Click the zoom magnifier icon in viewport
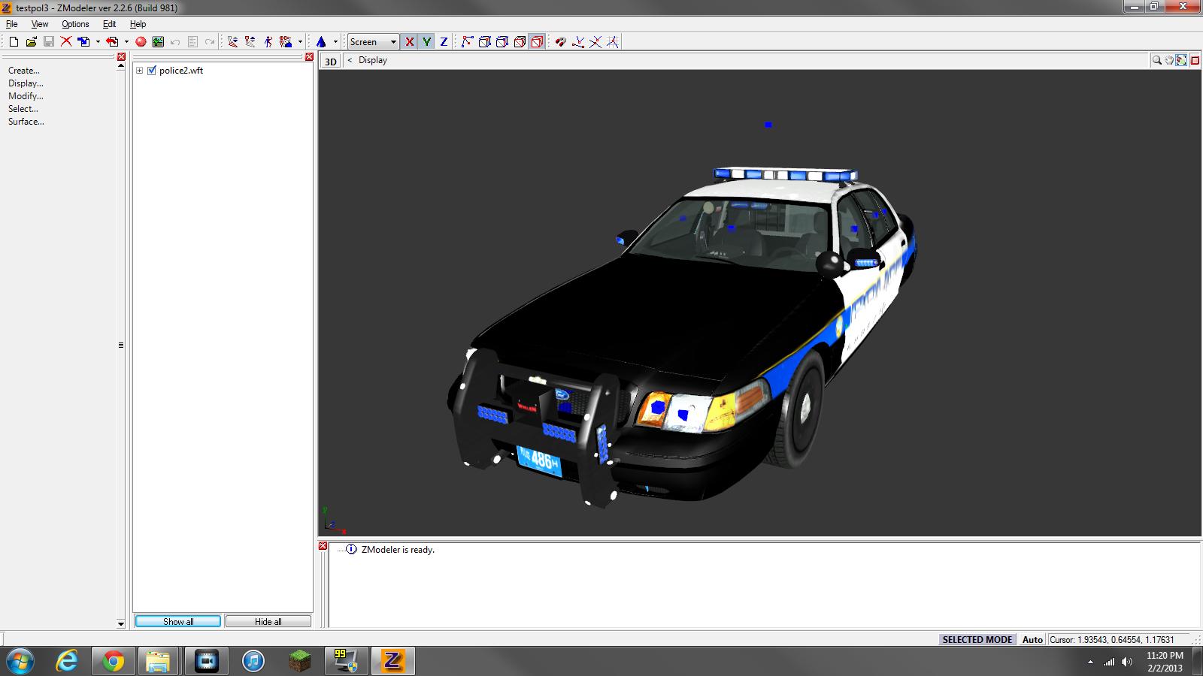The height and width of the screenshot is (676, 1203). (x=1156, y=60)
